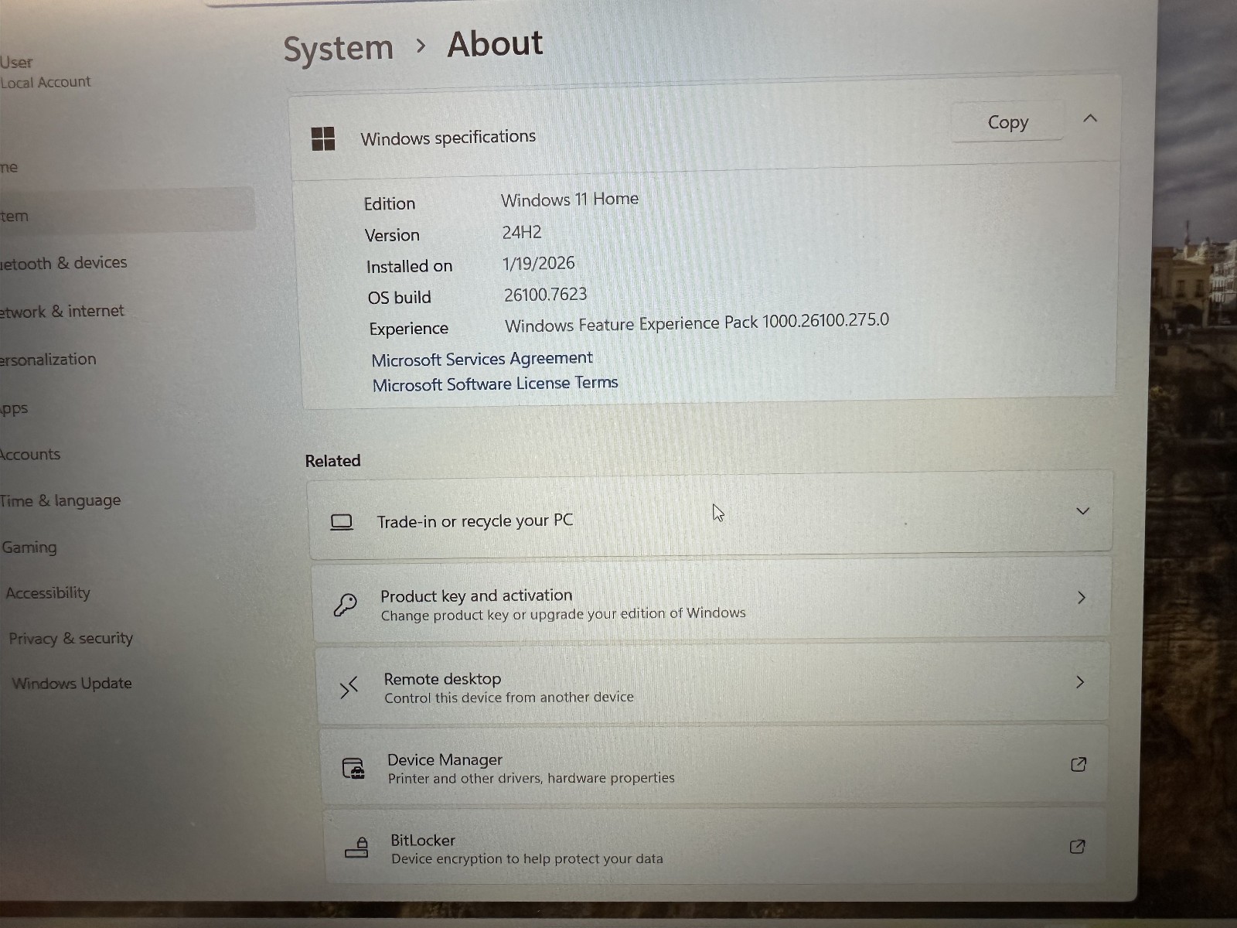Click the OS build value 26100.7623
Viewport: 1237px width, 928px height.
coord(546,295)
